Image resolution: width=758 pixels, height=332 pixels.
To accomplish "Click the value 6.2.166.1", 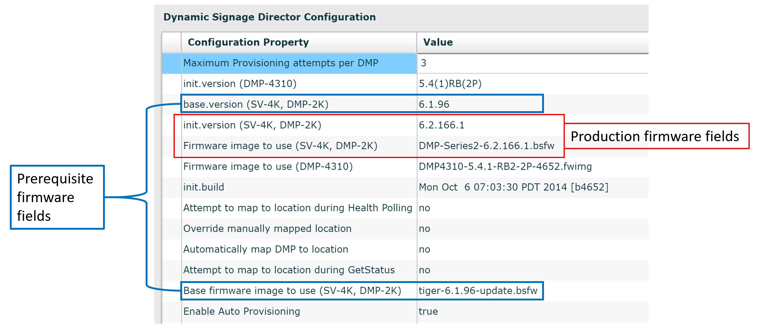I will [442, 125].
